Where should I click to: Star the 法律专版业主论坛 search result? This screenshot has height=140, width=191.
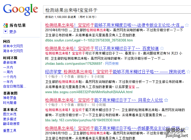tap(187, 25)
